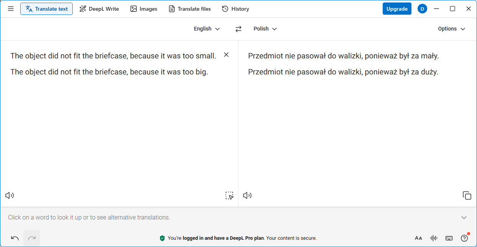
Task: Go to the Translate files tab
Action: tap(190, 9)
